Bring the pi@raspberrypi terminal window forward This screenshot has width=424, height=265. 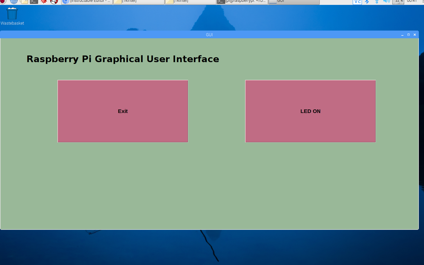point(242,2)
